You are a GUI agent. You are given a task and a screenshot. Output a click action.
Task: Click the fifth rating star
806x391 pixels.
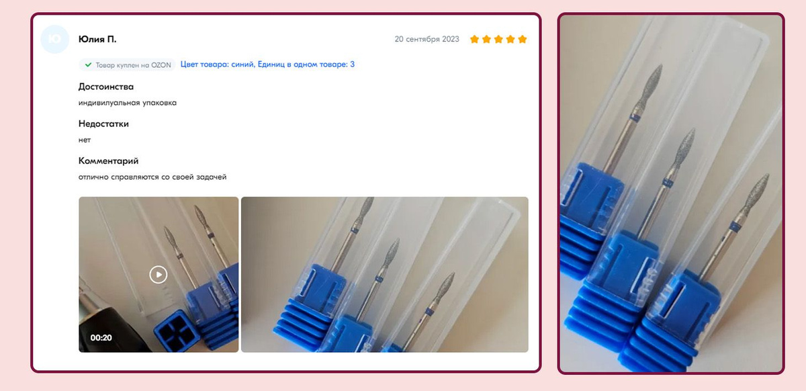tap(523, 40)
